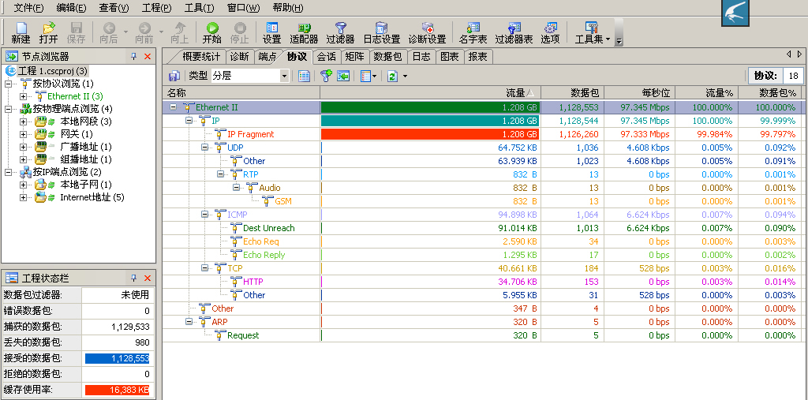Click the 名字表 (Name Table) icon
Viewport: 808px width, 400px height.
point(473,32)
